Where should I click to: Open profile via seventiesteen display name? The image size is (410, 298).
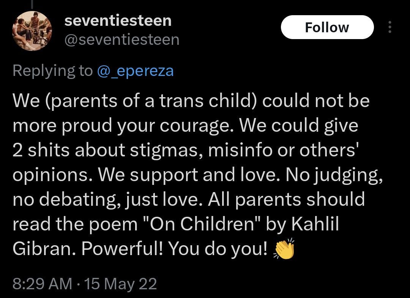tap(118, 20)
